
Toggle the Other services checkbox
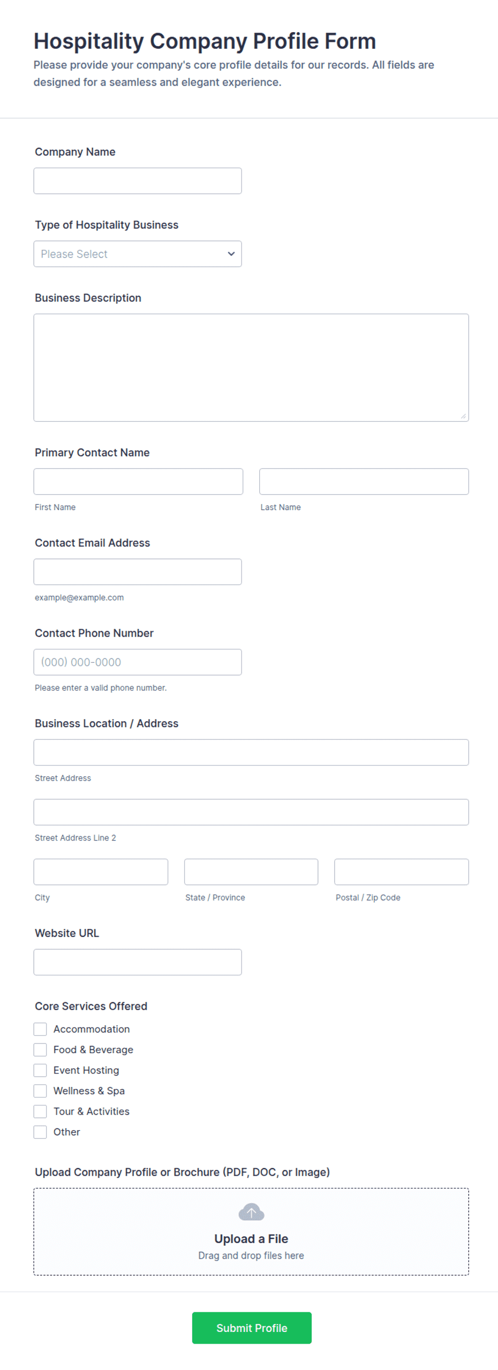click(40, 1131)
